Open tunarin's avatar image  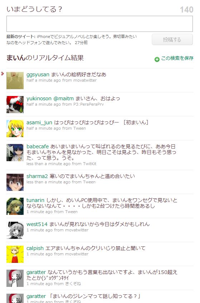15,206
